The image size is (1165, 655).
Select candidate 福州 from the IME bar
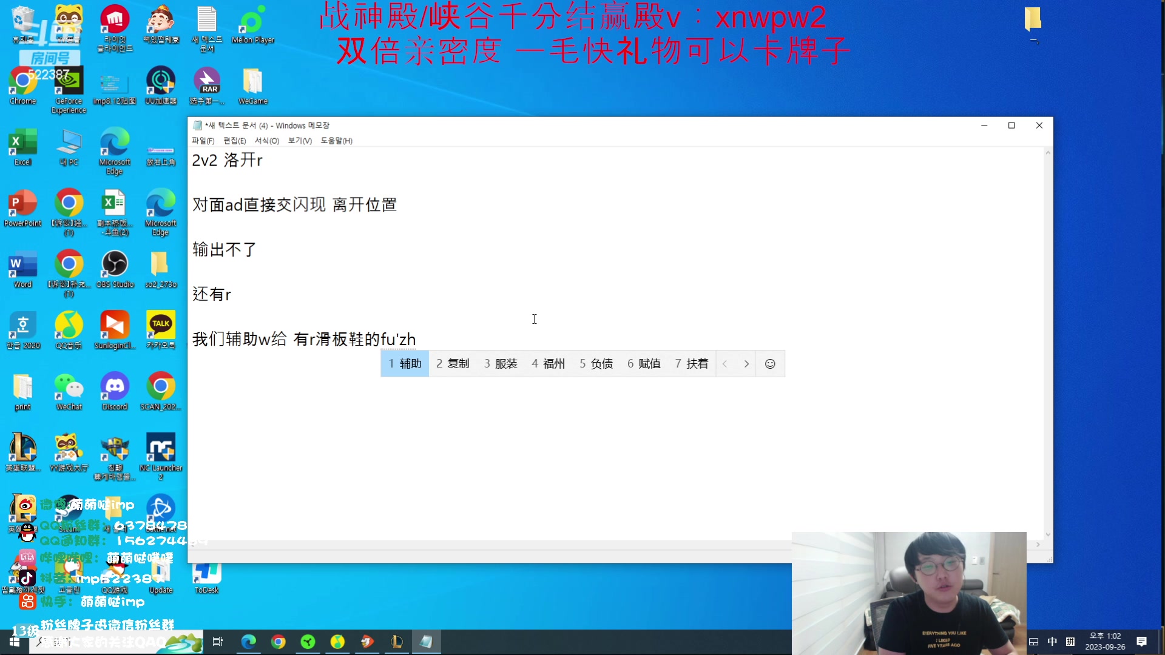coord(548,363)
